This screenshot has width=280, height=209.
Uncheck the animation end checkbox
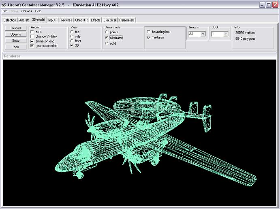32,41
